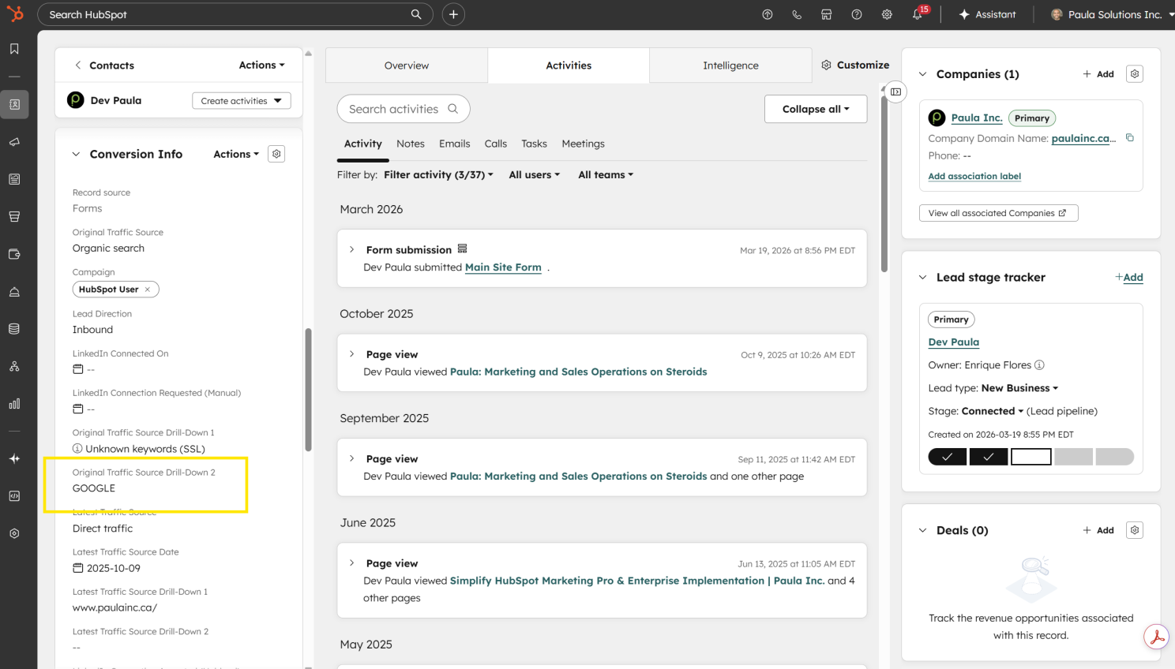Collapse the Conversion Info section

point(76,154)
